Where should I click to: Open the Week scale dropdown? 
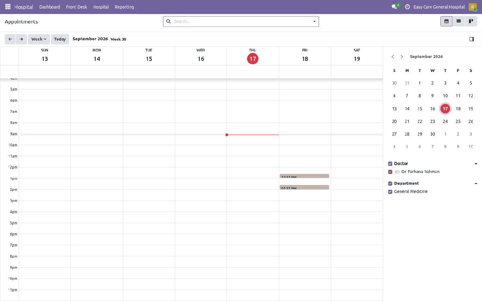pyautogui.click(x=39, y=39)
